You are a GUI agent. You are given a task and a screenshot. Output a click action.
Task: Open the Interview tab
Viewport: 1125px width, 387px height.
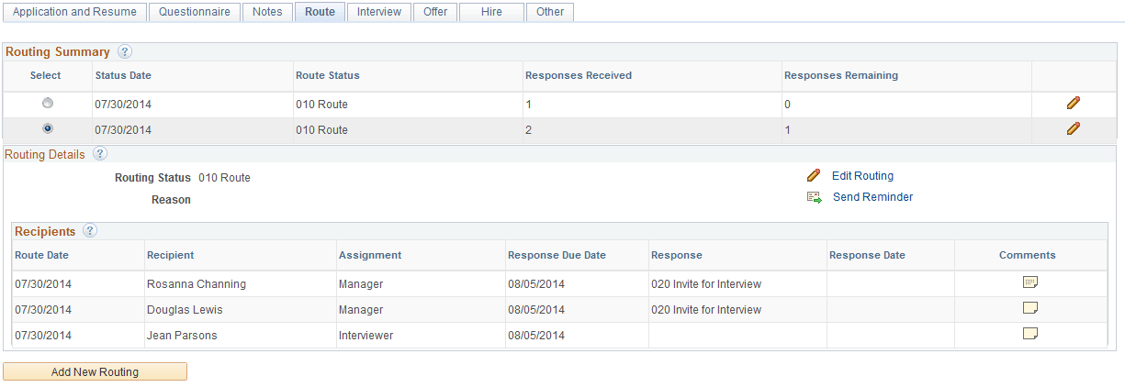[x=379, y=12]
